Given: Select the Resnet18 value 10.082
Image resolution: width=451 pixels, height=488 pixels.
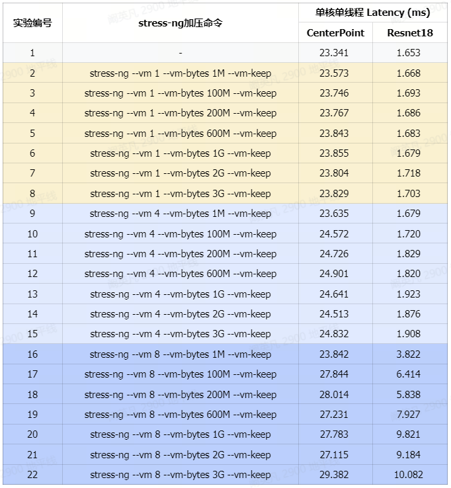Looking at the screenshot, I should [x=409, y=475].
